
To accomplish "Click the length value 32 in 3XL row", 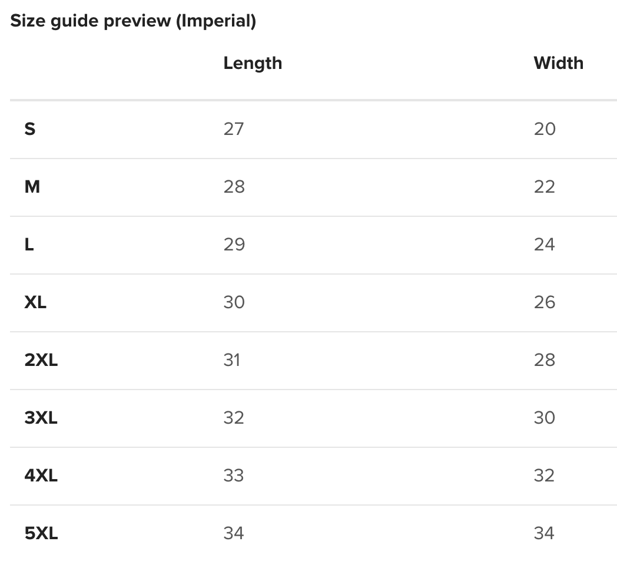I will [234, 418].
